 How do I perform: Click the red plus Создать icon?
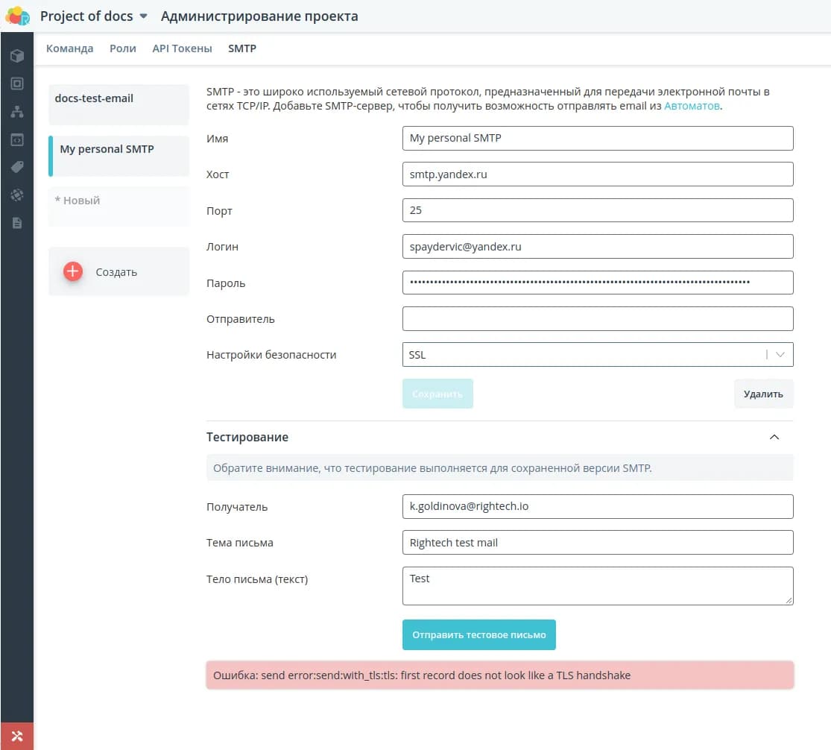click(x=73, y=271)
